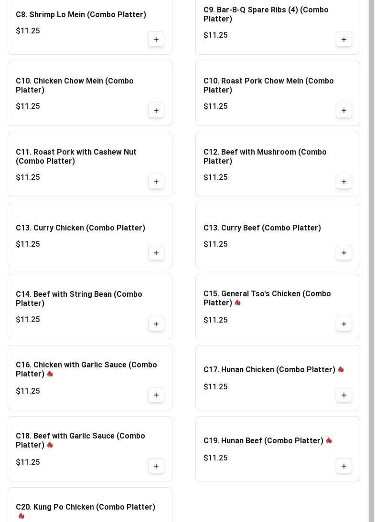Add C18 Beef with Garlic Sauce
Viewport: 375px width, 522px height.
pos(156,466)
